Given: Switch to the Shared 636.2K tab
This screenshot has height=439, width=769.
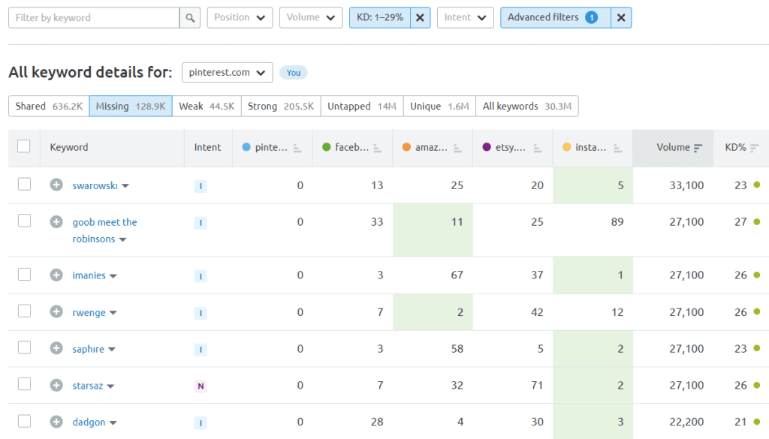Looking at the screenshot, I should pyautogui.click(x=49, y=107).
